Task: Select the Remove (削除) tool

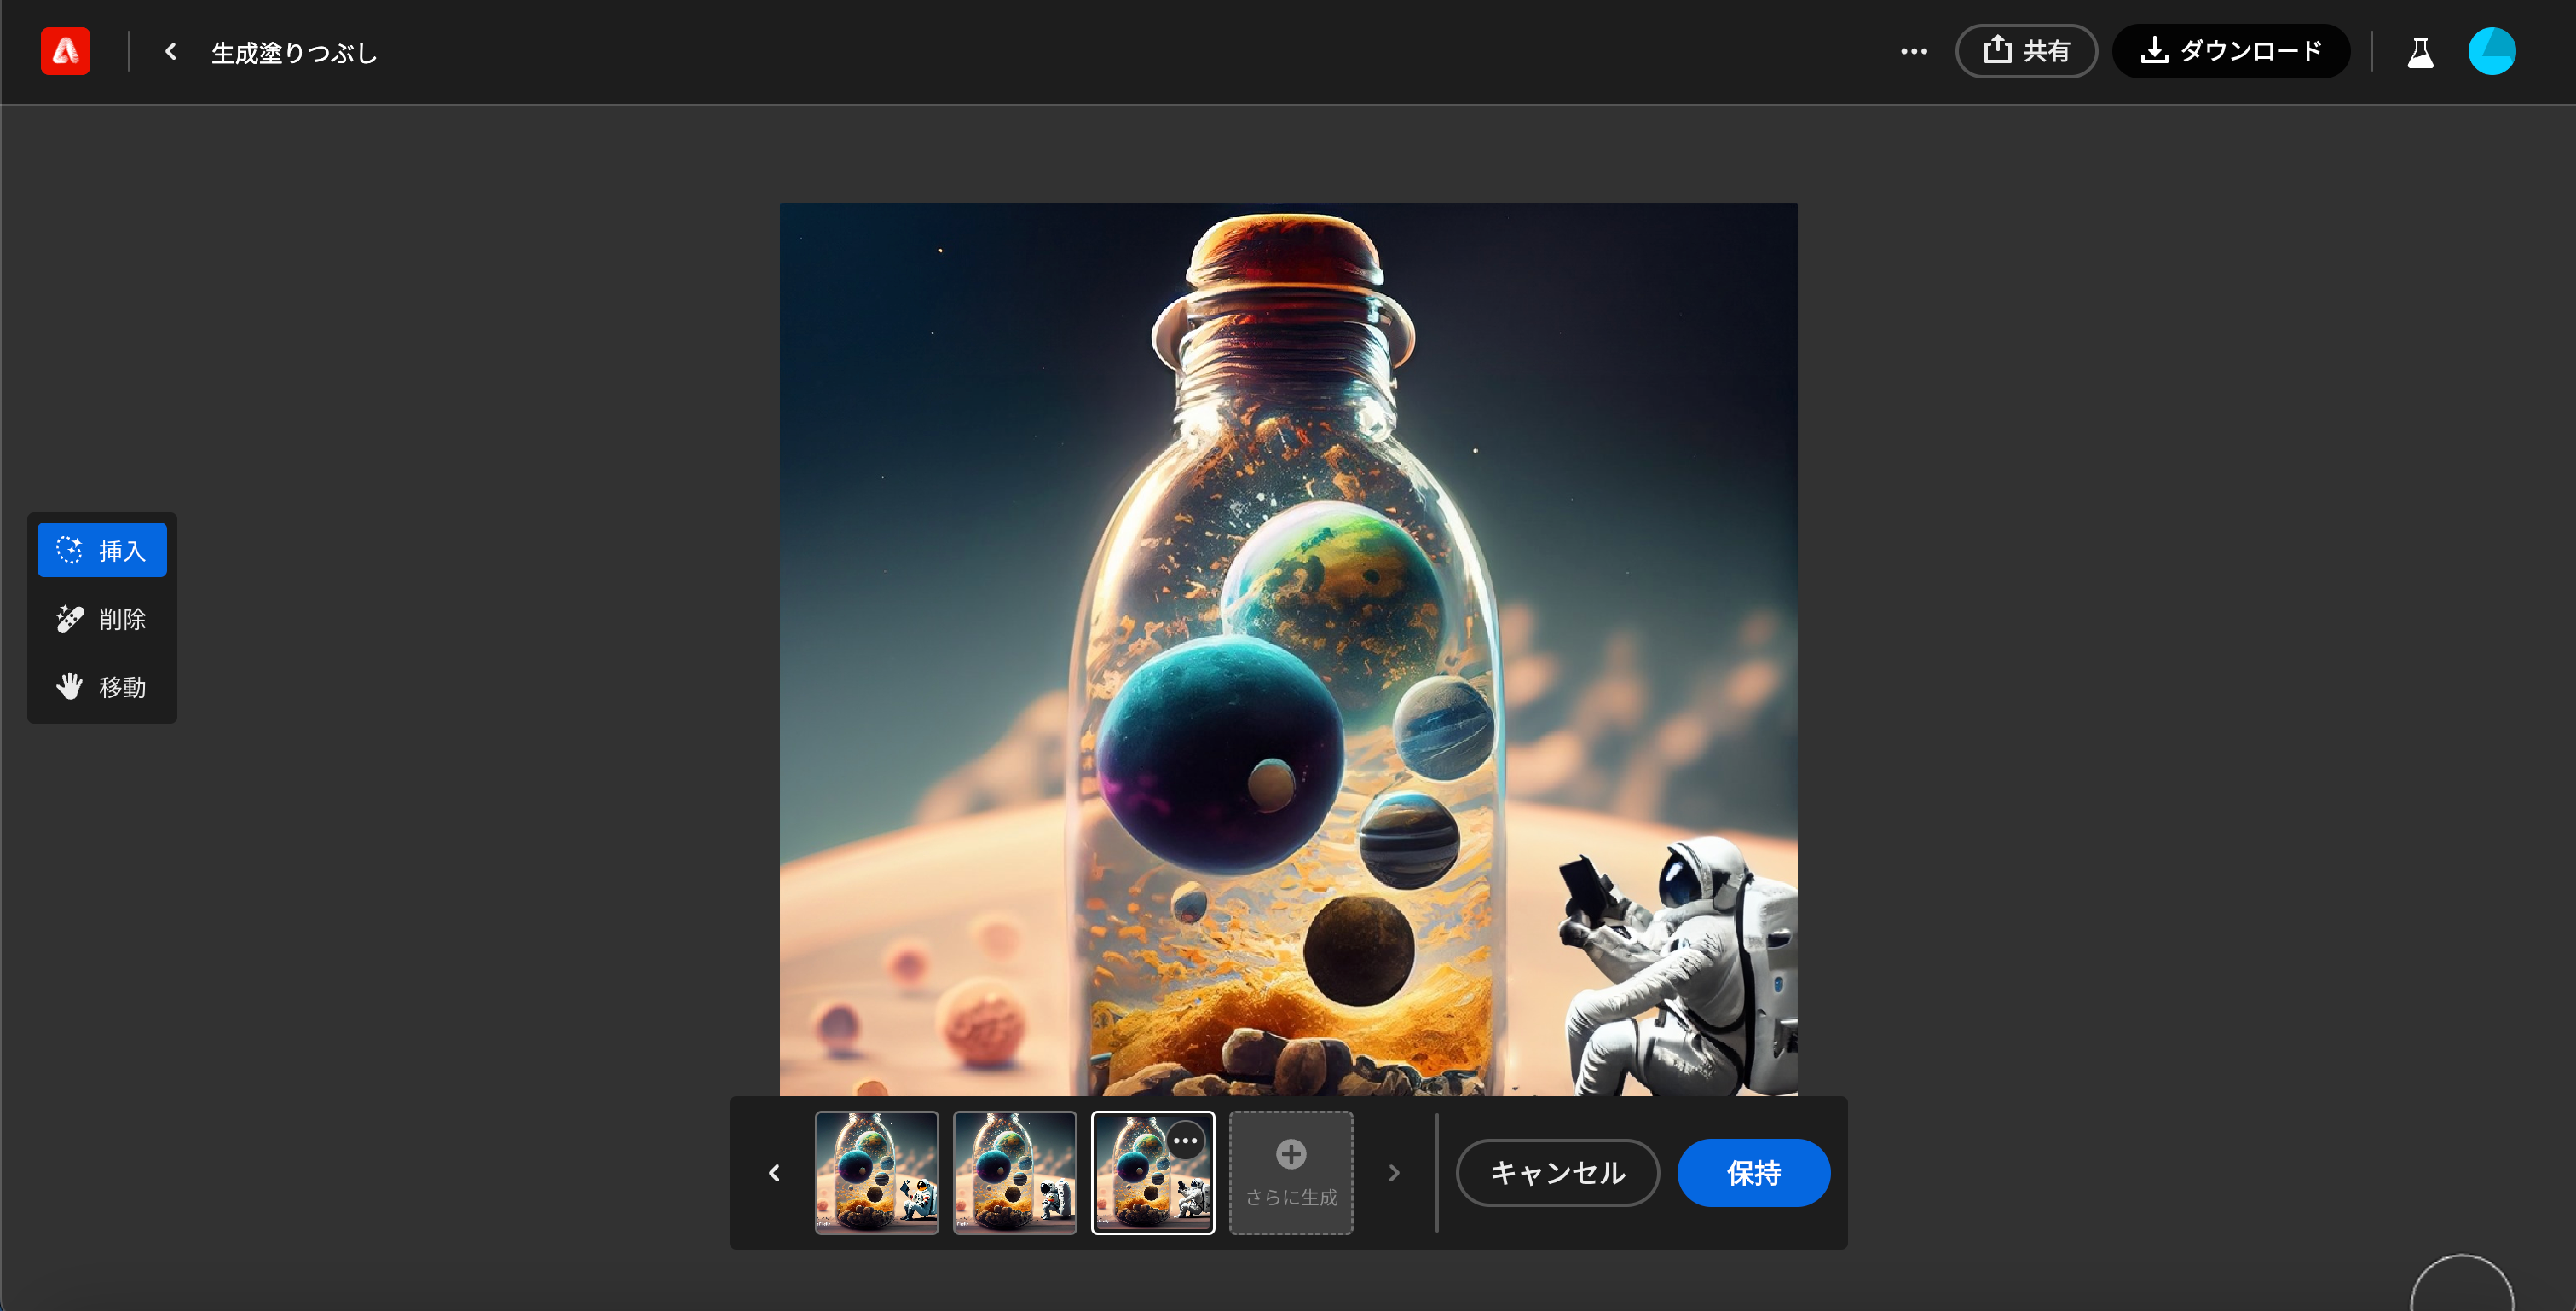Action: click(102, 619)
